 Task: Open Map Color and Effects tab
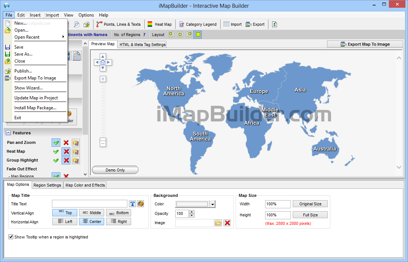tap(85, 185)
